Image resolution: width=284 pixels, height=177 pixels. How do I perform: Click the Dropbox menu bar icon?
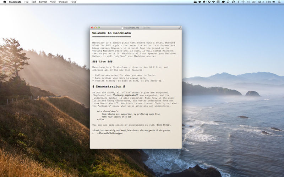pos(209,2)
